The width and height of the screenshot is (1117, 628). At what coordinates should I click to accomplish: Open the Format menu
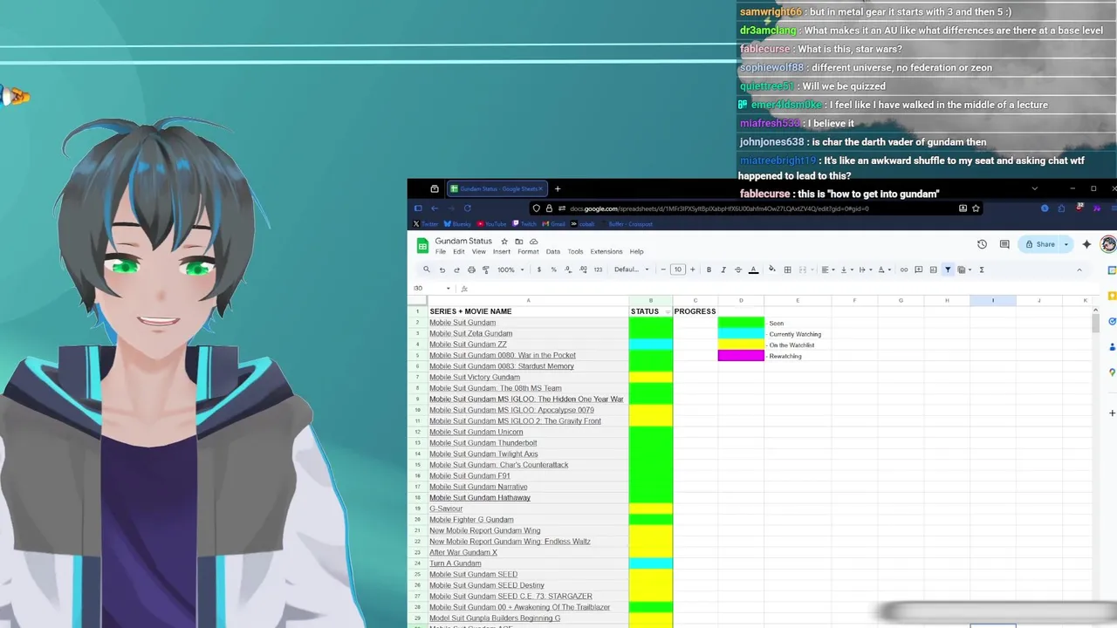click(x=528, y=251)
